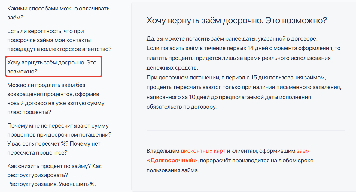
Task: Open "Какими способами можно оплачивать заём?"
Action: pos(57,13)
